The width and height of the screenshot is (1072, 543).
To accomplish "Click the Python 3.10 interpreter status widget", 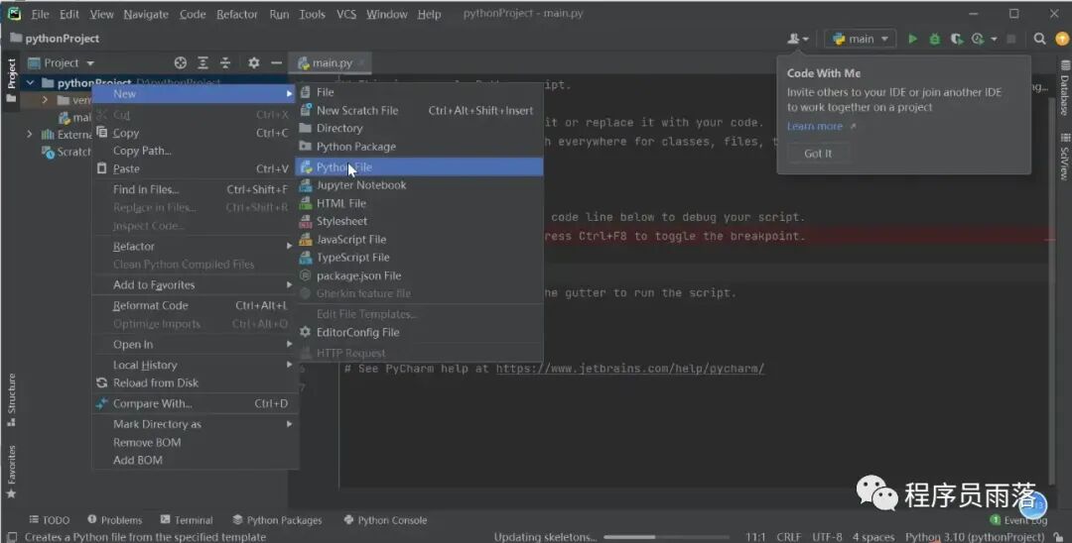I will (x=975, y=537).
